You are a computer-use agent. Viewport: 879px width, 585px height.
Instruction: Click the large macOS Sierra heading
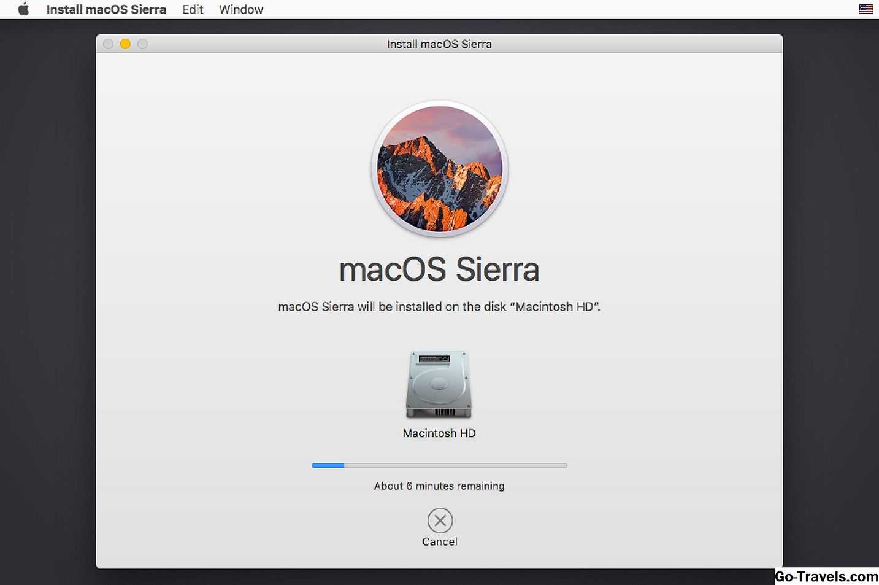(x=439, y=269)
